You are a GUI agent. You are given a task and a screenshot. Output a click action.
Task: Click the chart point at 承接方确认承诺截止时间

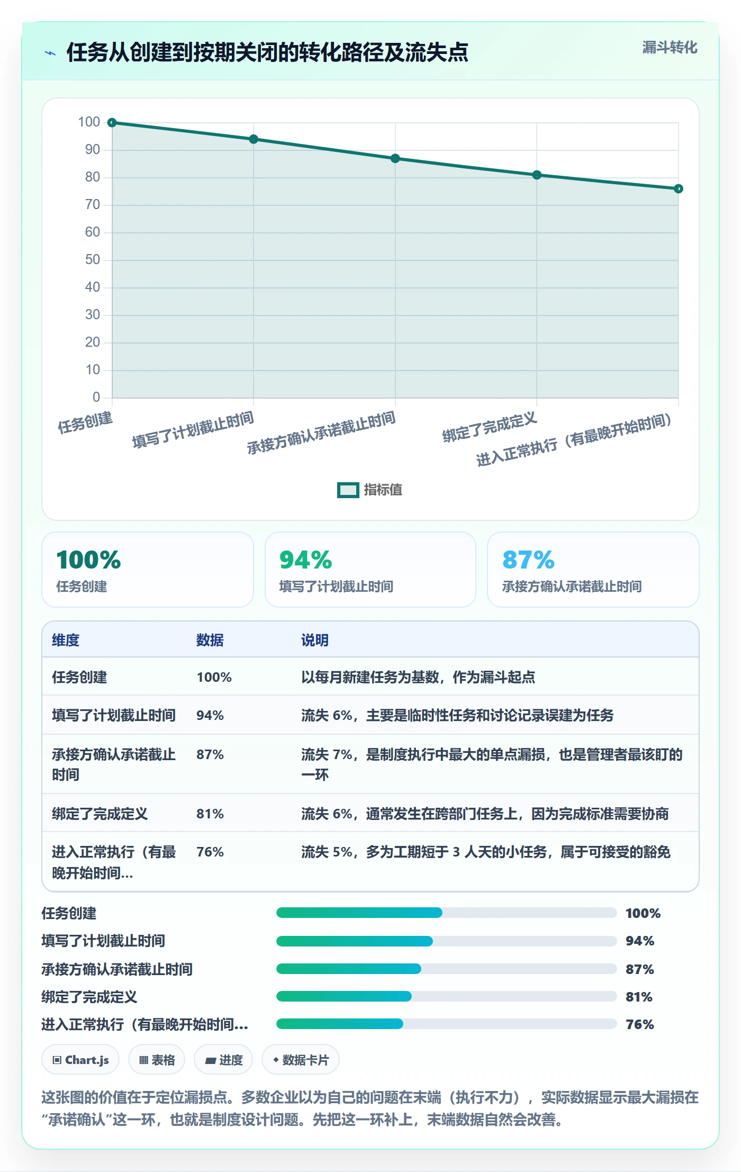(x=395, y=158)
